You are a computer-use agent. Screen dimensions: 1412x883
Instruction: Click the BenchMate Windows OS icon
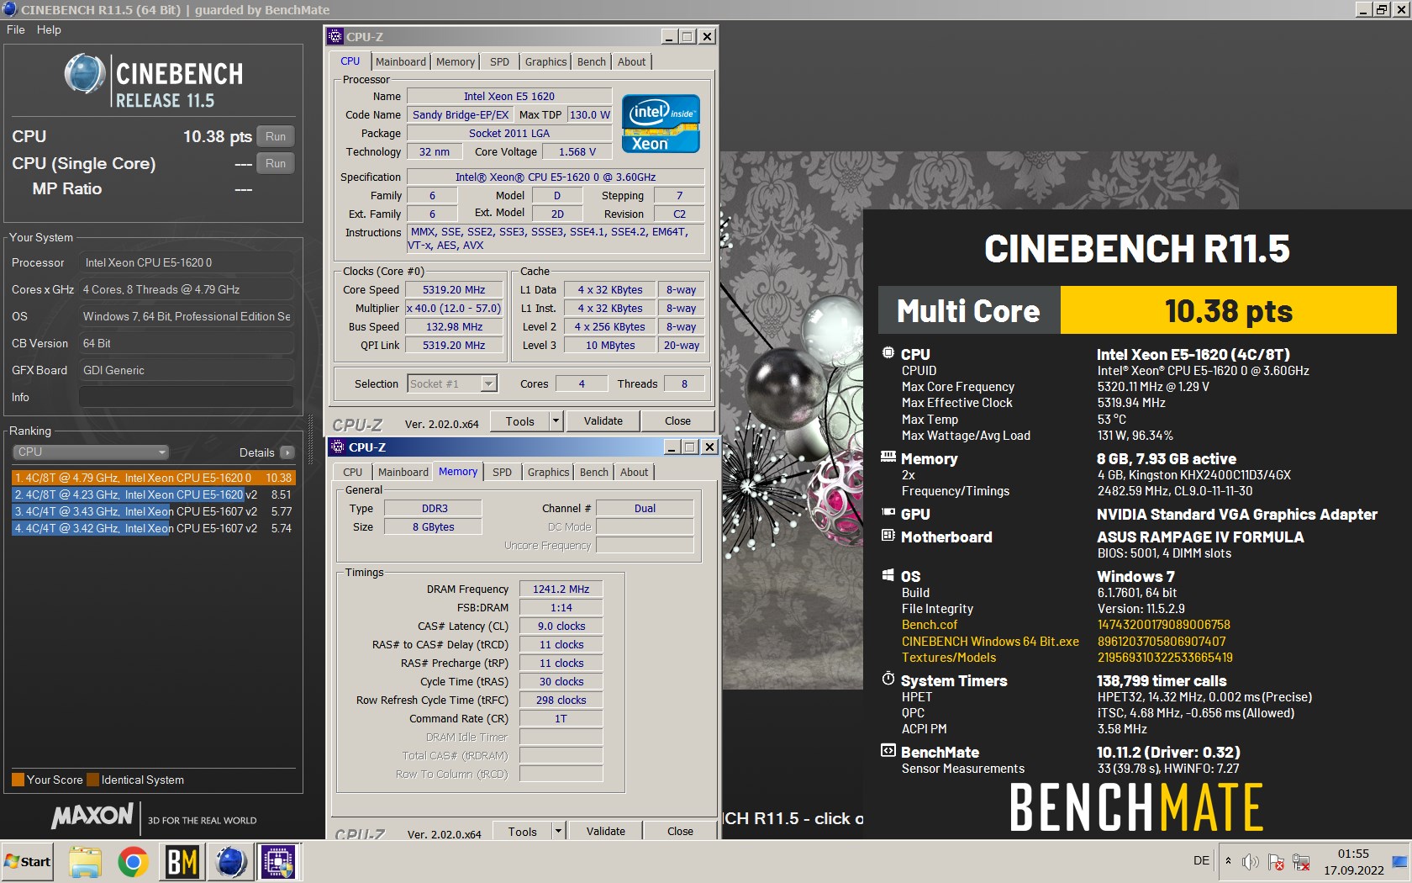888,575
